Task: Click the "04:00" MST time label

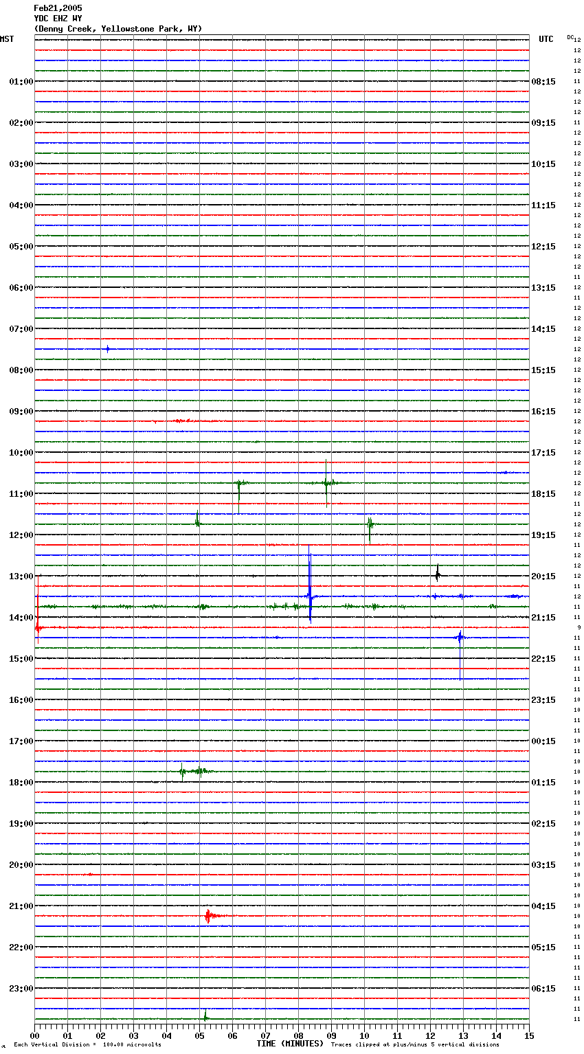Action: pos(21,205)
